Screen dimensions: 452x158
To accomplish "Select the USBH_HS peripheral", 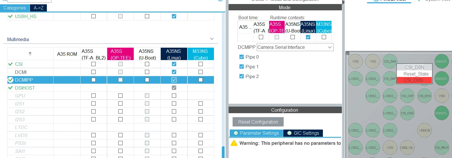I will (x=26, y=16).
